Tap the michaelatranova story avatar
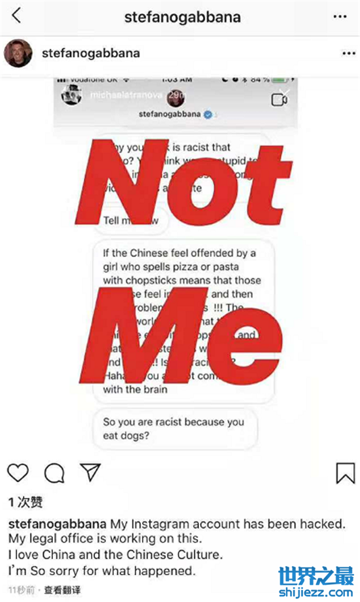Screen dimensions: 360x602 tap(71, 94)
